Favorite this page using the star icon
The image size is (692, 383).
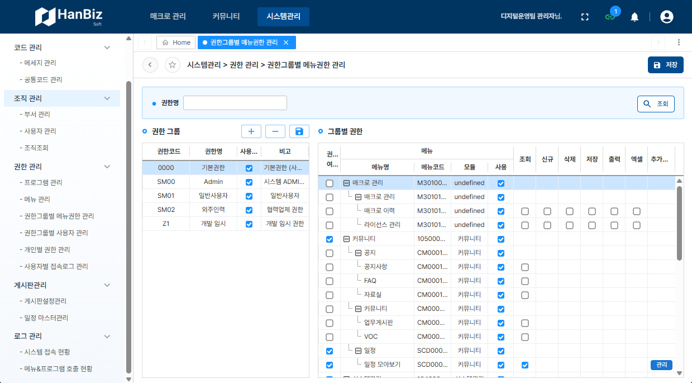[x=172, y=65]
